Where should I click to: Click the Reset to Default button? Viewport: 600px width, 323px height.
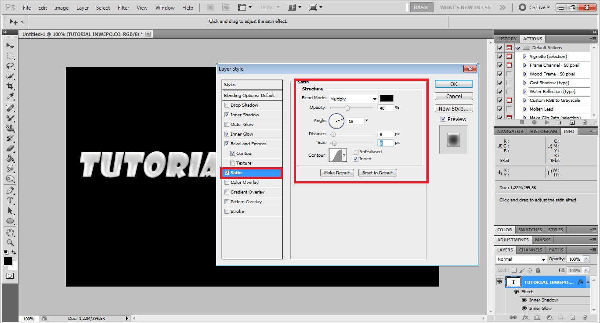tap(377, 173)
